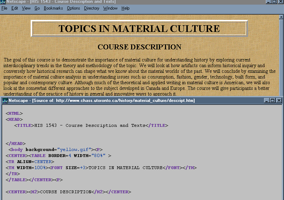Open the Edit menu

pos(15,8)
